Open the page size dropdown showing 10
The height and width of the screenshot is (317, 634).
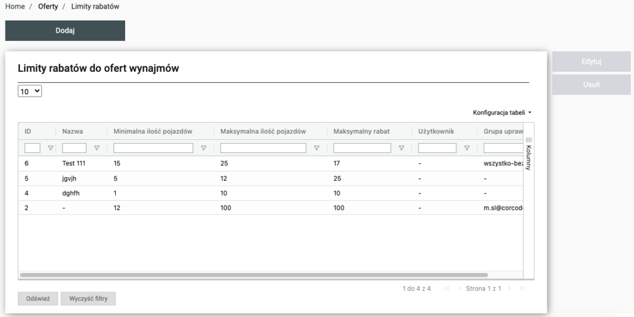point(30,91)
